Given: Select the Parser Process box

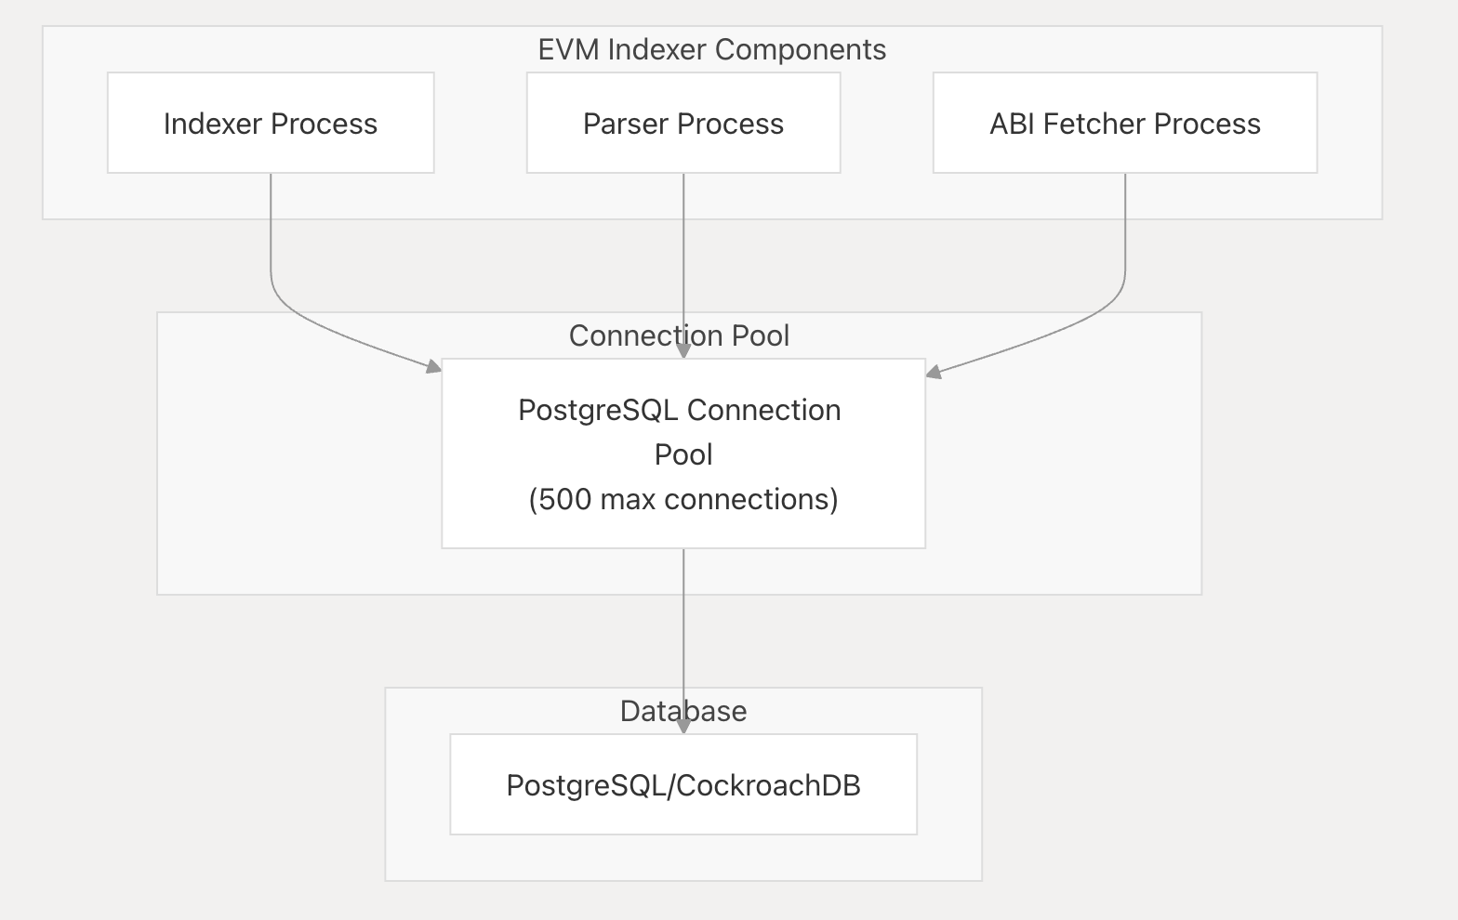Looking at the screenshot, I should (x=683, y=123).
